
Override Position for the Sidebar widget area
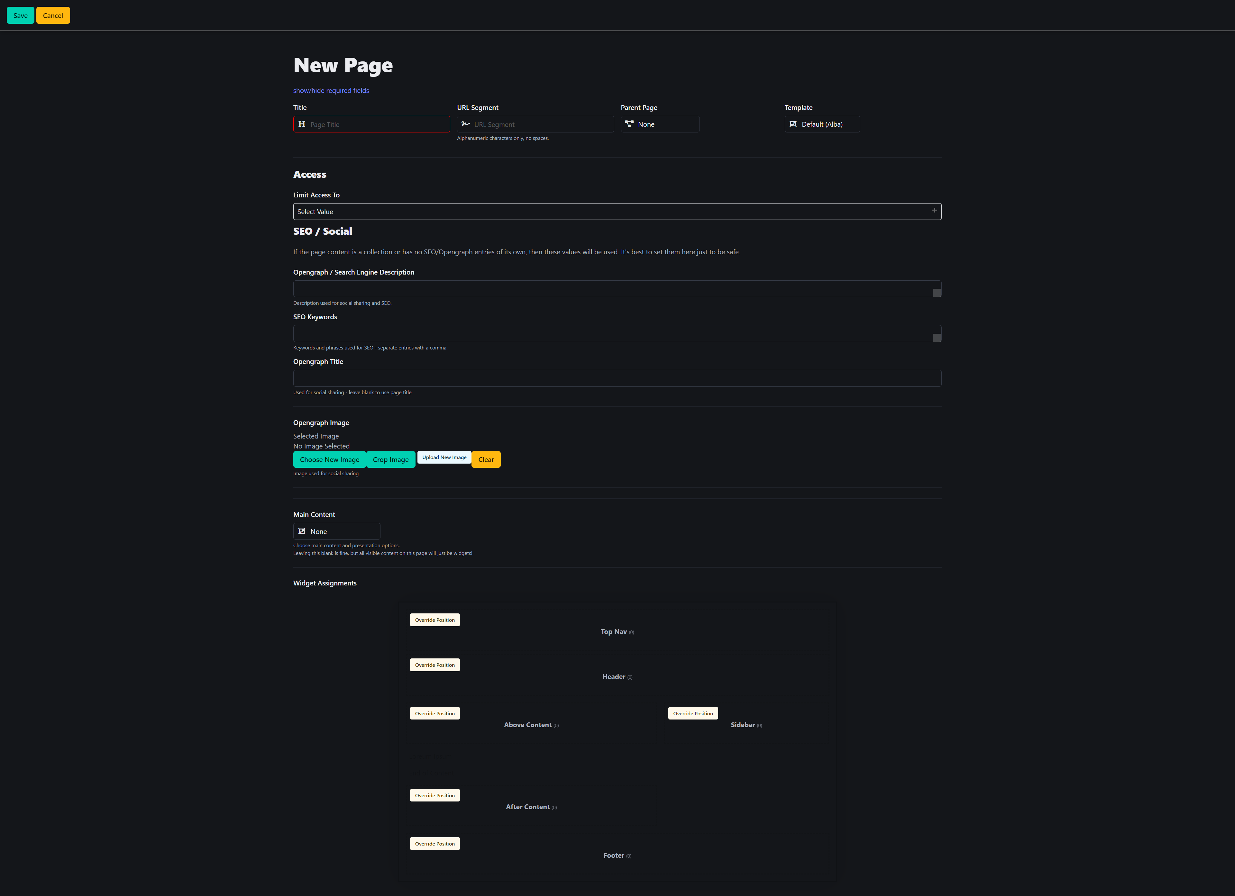693,712
